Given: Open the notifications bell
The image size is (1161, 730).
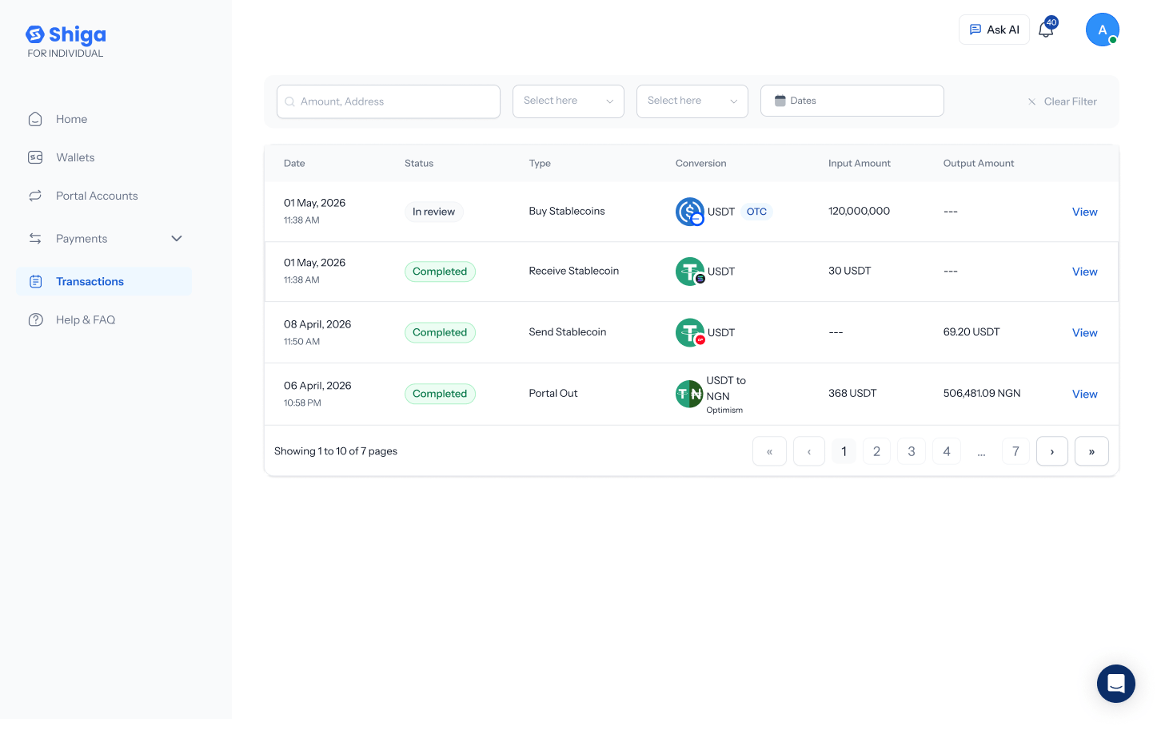Looking at the screenshot, I should tap(1046, 30).
